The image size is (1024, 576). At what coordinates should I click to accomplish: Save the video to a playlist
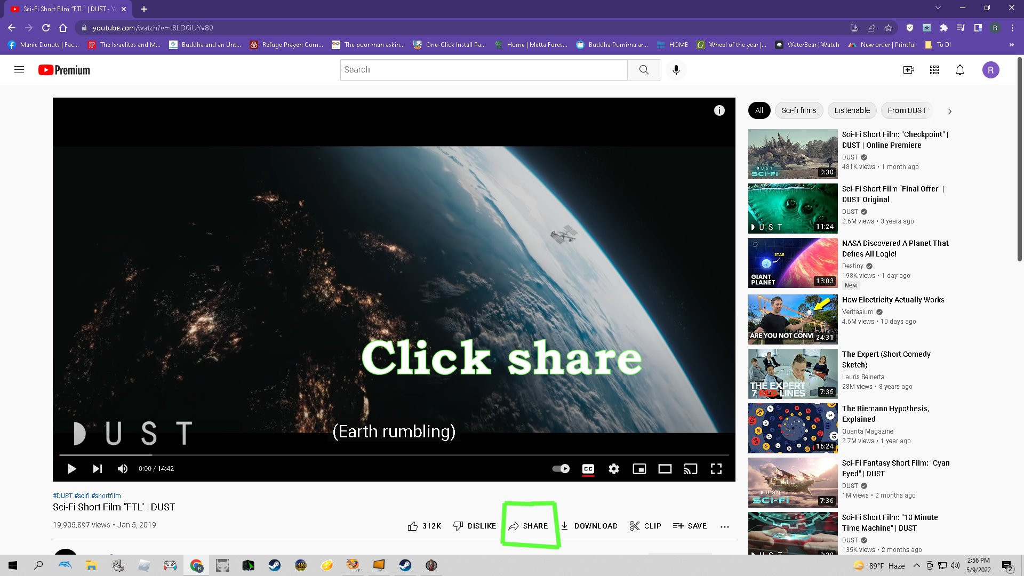click(690, 526)
